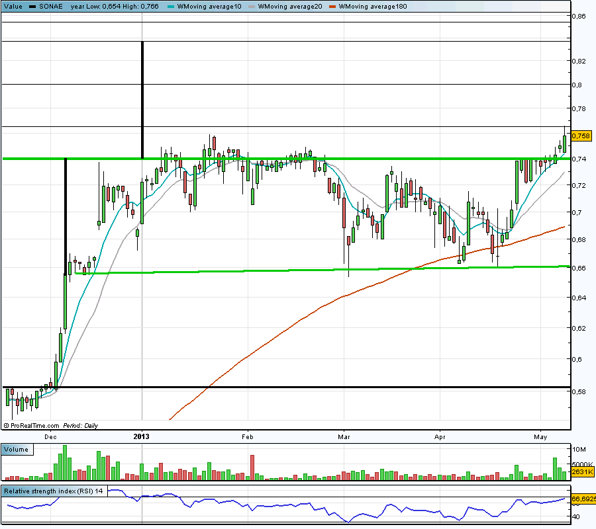Click the tallest green December volume bar
This screenshot has width=596, height=529.
(65, 463)
